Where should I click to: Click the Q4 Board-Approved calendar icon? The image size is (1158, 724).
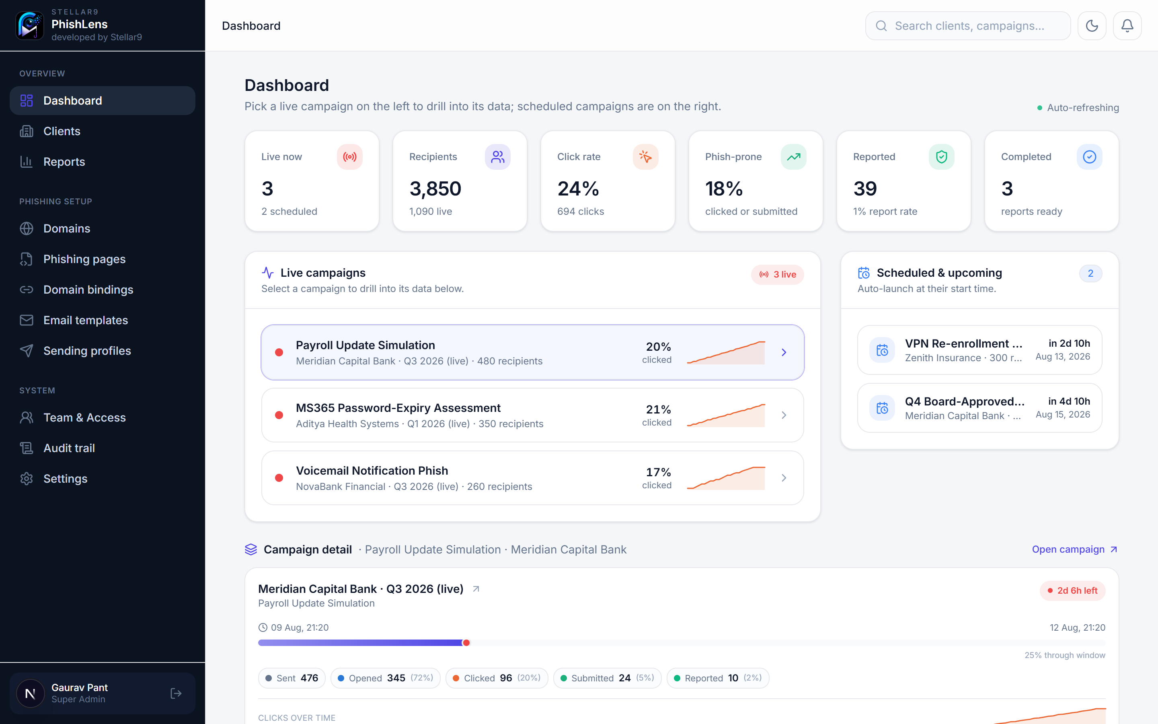pyautogui.click(x=882, y=408)
